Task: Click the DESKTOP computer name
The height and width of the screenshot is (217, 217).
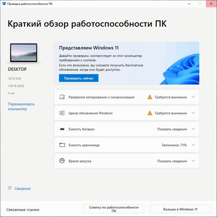Action: (17, 69)
